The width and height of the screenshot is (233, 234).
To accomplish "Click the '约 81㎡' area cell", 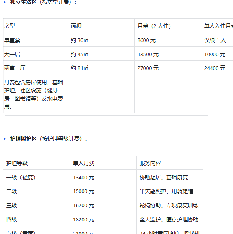I will click(x=101, y=68).
